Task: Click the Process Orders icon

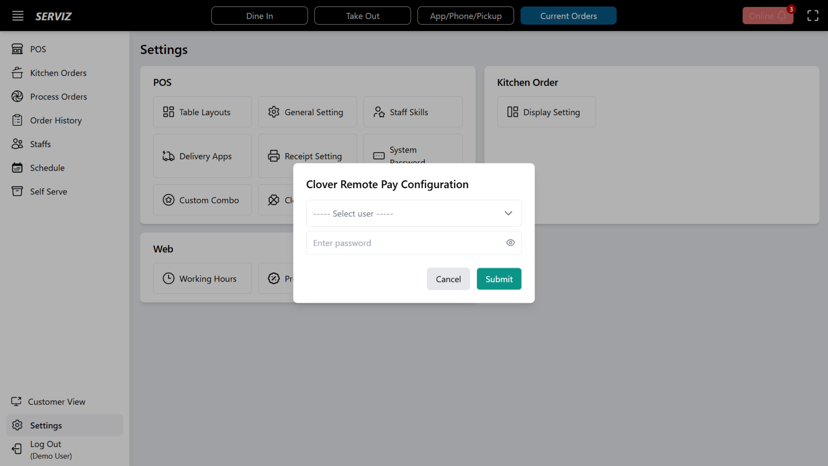Action: point(17,96)
